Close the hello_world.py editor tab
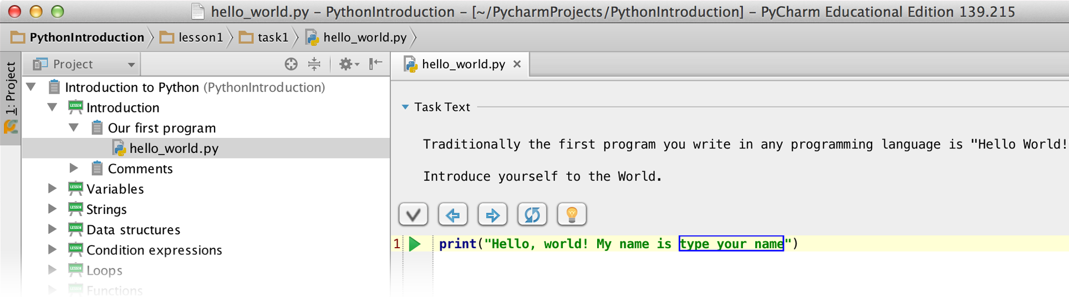Image resolution: width=1069 pixels, height=297 pixels. click(517, 64)
